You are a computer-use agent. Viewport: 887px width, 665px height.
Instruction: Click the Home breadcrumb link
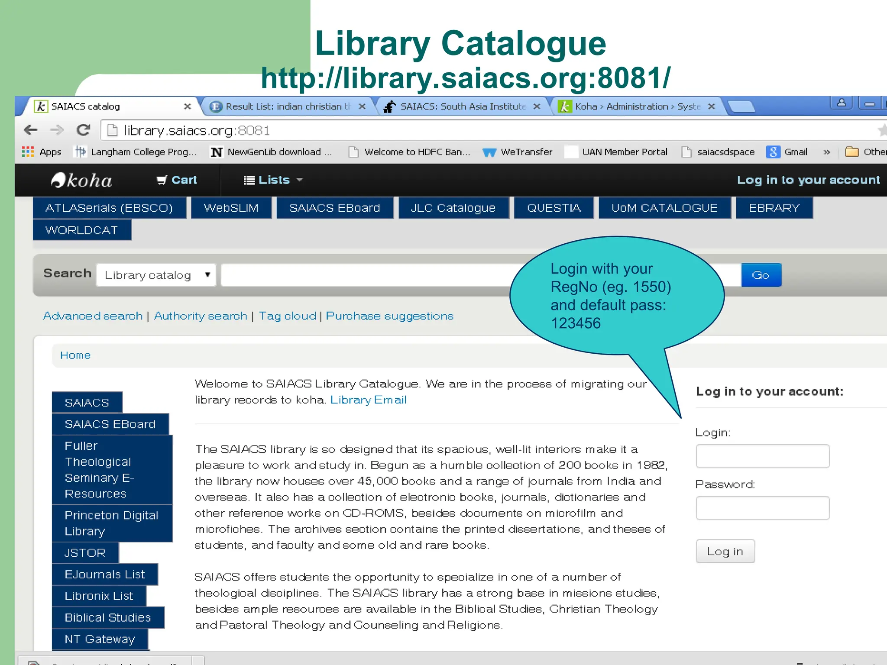[x=75, y=355]
